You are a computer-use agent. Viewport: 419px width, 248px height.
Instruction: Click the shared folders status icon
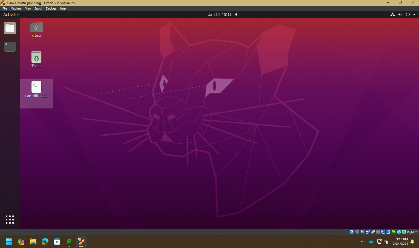378,232
